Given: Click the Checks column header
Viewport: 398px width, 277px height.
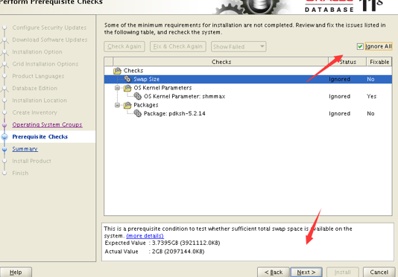Looking at the screenshot, I should tap(221, 62).
